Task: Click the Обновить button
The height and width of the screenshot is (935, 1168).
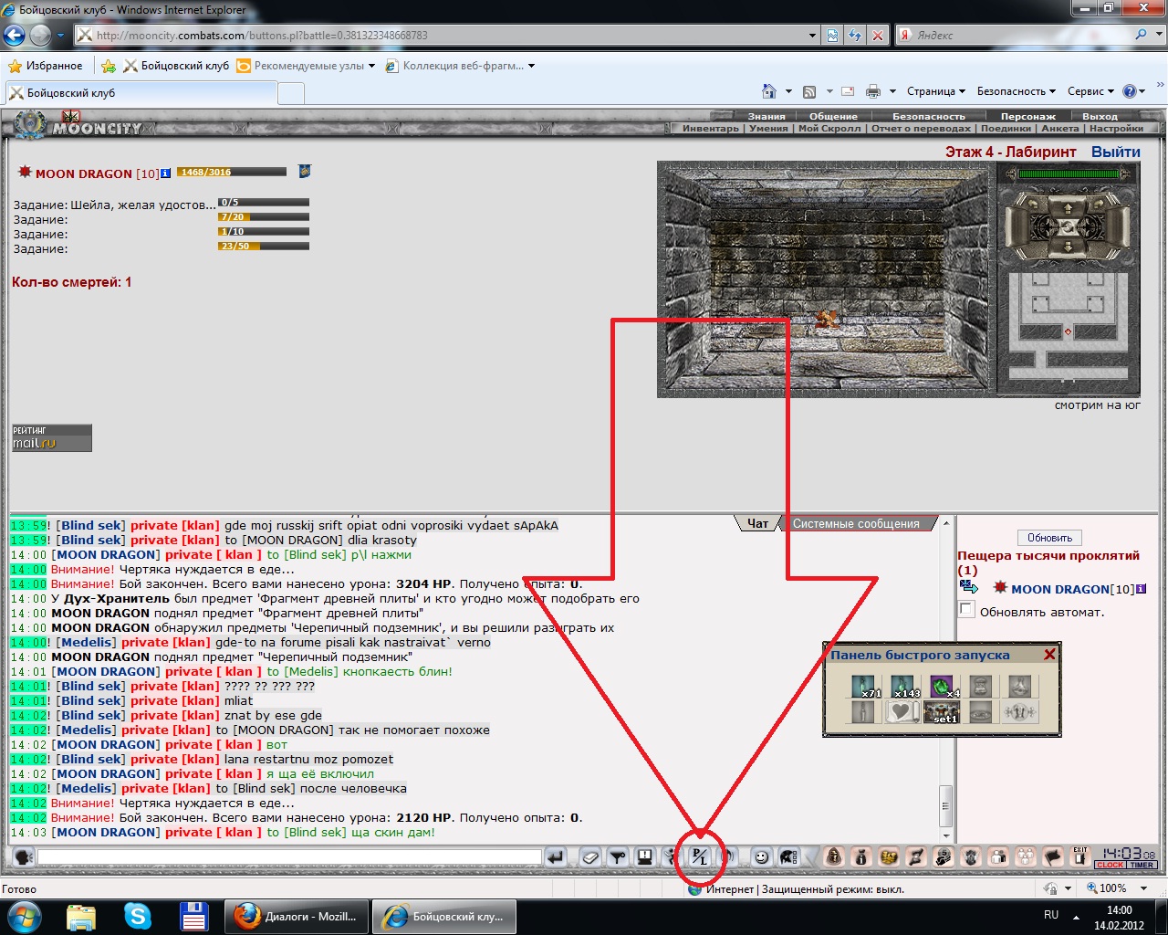Action: [1049, 538]
